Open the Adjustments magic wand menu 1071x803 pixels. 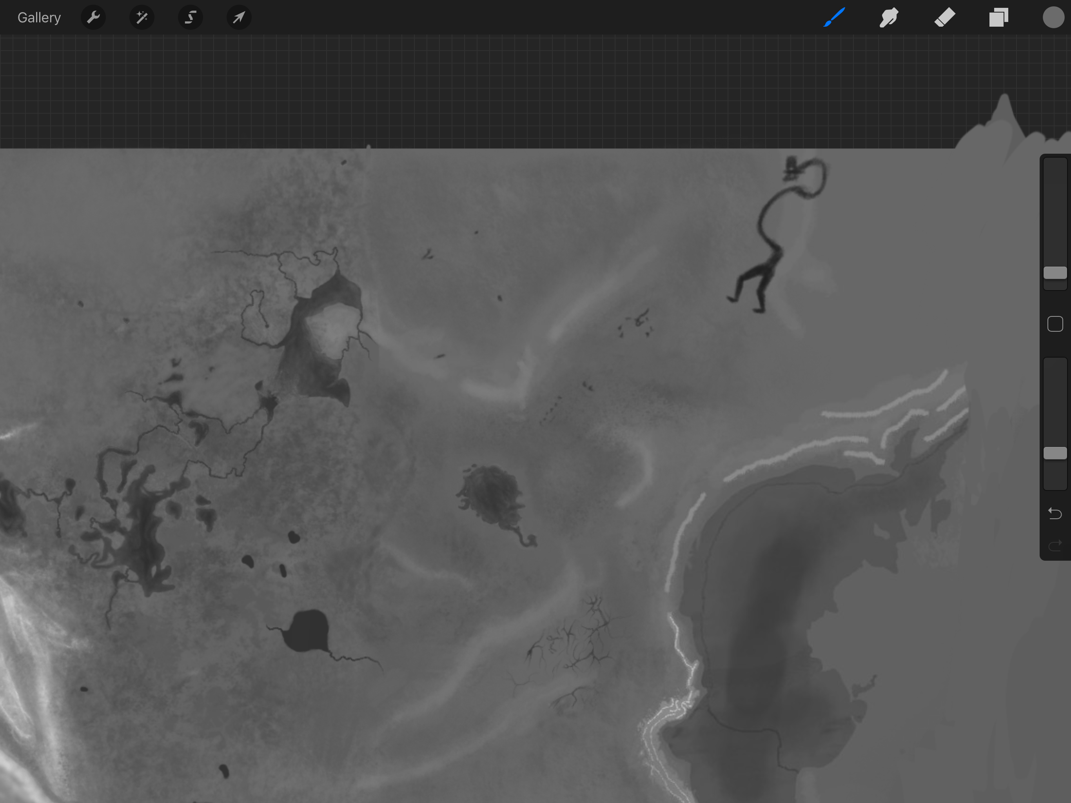pyautogui.click(x=142, y=18)
